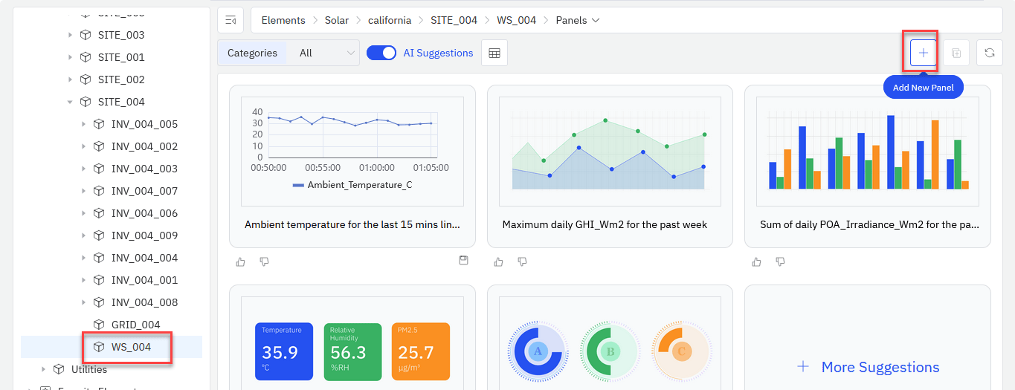Go to california in the breadcrumb
Image resolution: width=1015 pixels, height=390 pixels.
390,20
